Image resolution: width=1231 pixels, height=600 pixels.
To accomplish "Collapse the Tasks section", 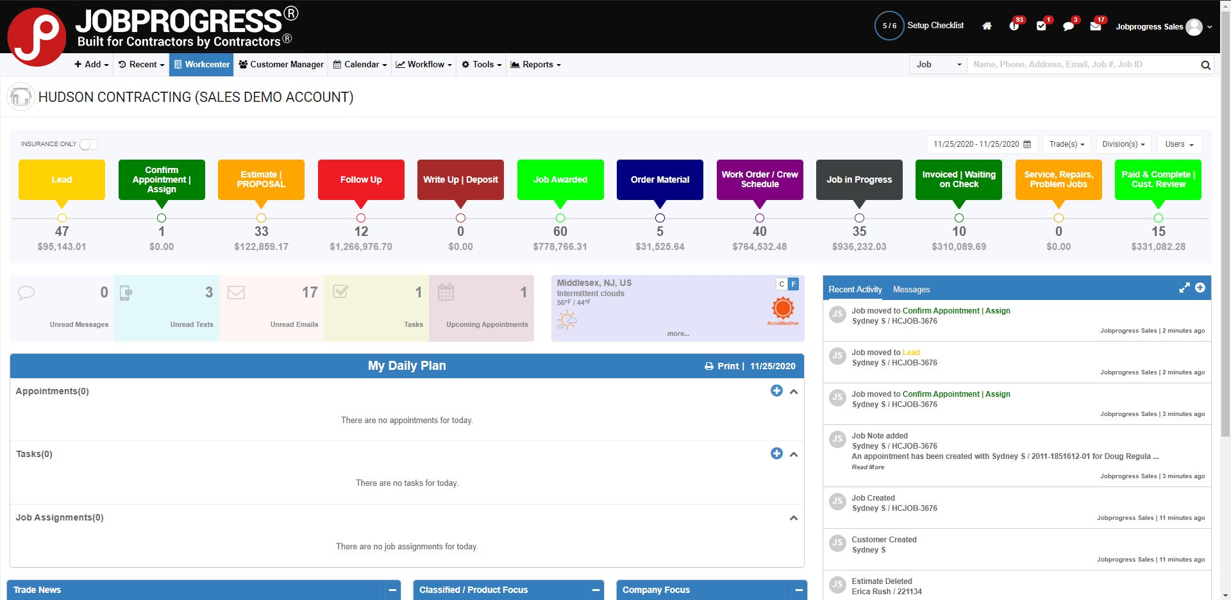I will click(794, 454).
